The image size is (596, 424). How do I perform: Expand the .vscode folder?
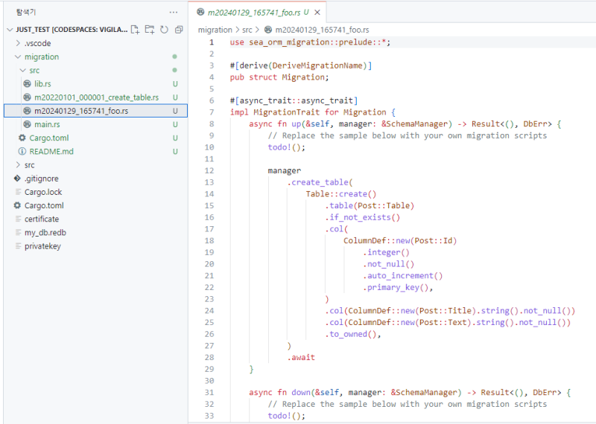[18, 43]
